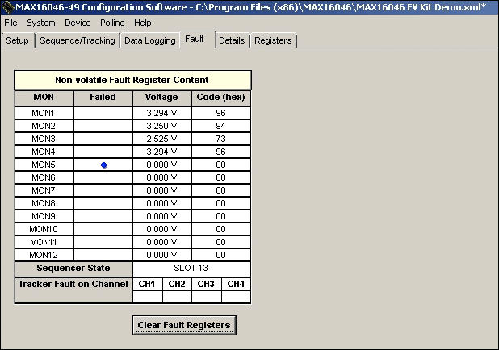This screenshot has height=350, width=499.
Task: Click the Sequencer State value SLOT 13
Action: [x=191, y=268]
